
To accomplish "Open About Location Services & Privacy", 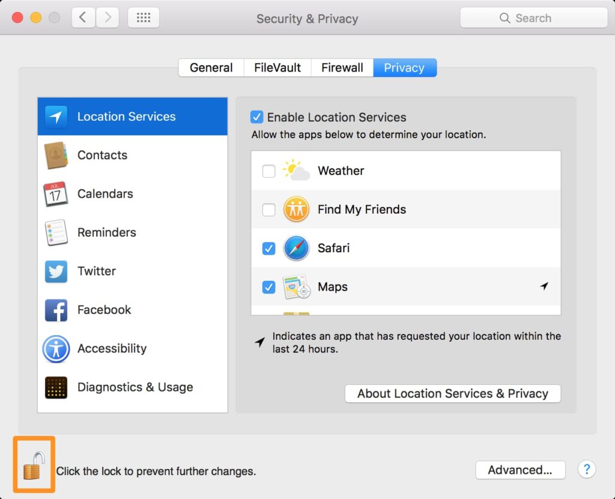I will pyautogui.click(x=452, y=393).
